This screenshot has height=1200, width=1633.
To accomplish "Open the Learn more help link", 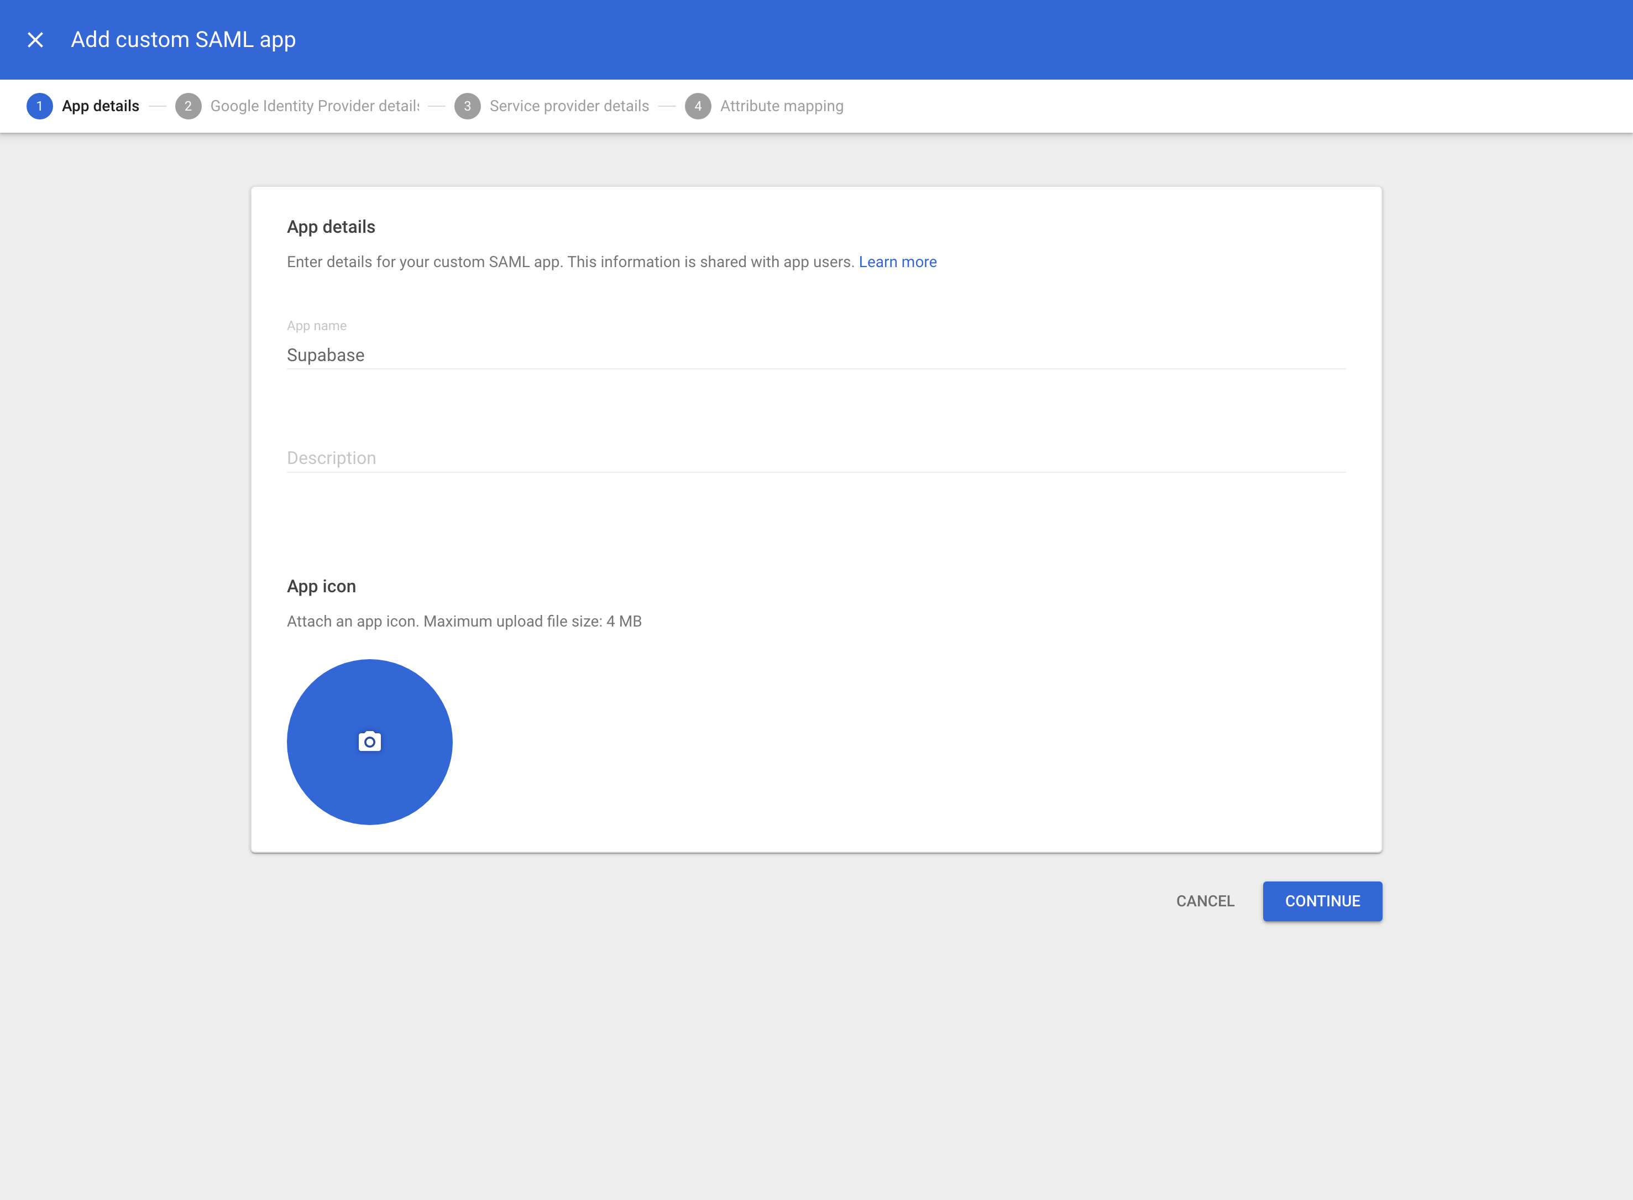I will click(x=898, y=262).
